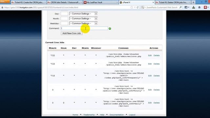Click the red LastPass toolbar icon
The image size is (210, 118).
tap(205, 7)
